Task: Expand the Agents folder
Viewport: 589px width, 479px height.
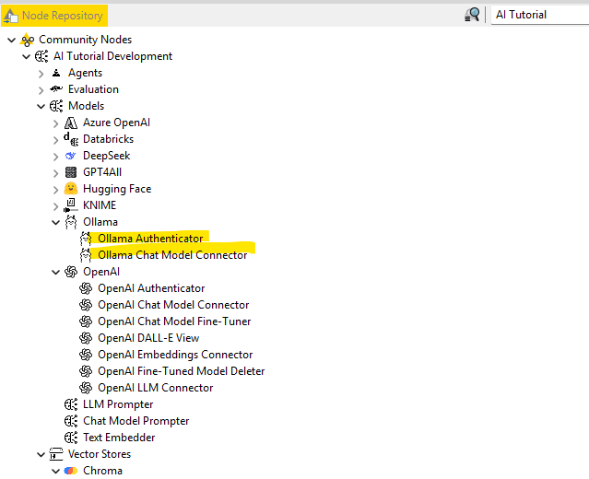Action: [x=41, y=74]
